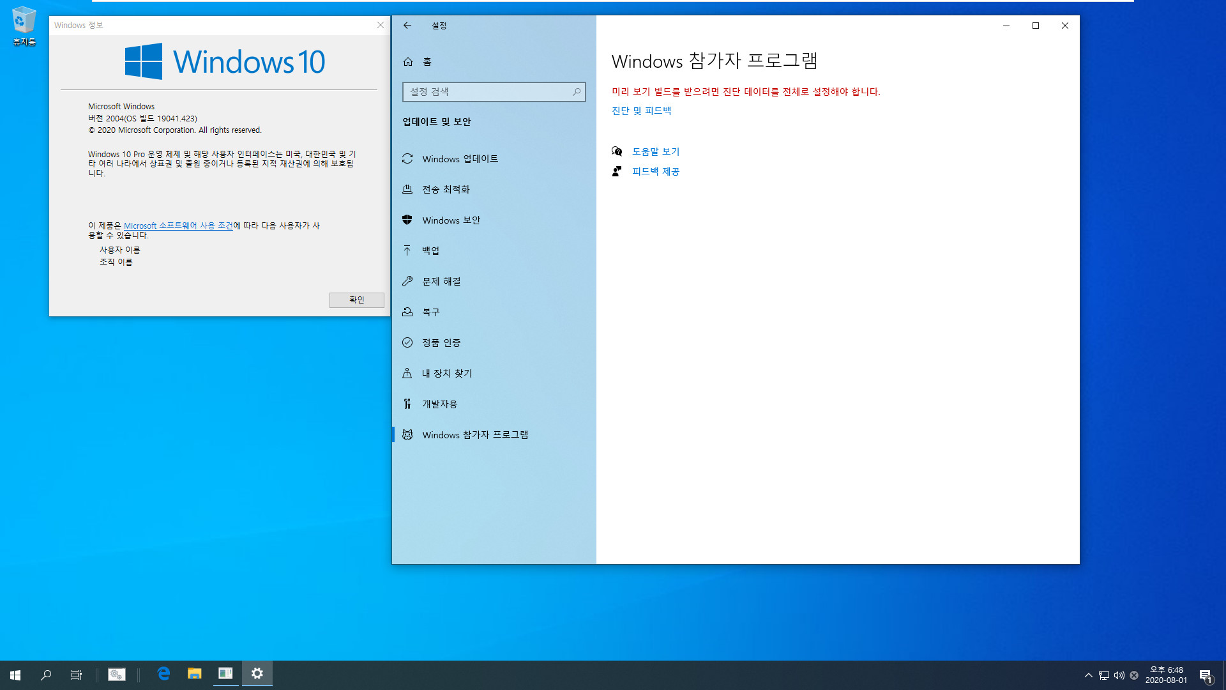
Task: Click the Windows 업데이트 sync icon
Action: point(407,158)
